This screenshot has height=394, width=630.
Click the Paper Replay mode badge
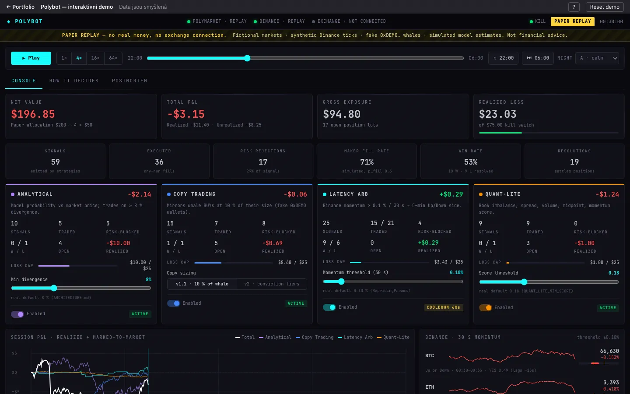coord(572,21)
